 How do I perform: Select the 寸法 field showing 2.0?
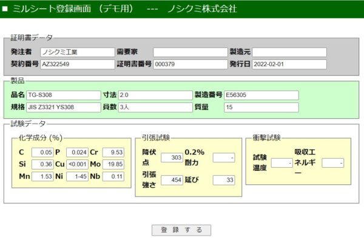[x=155, y=95]
